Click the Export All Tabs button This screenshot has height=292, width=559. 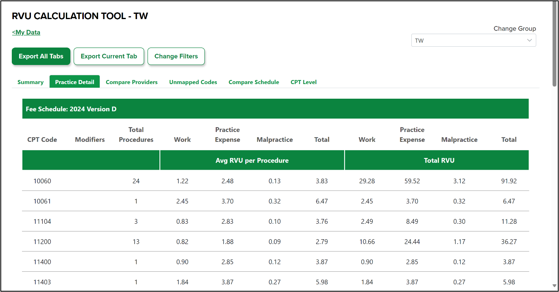[41, 56]
